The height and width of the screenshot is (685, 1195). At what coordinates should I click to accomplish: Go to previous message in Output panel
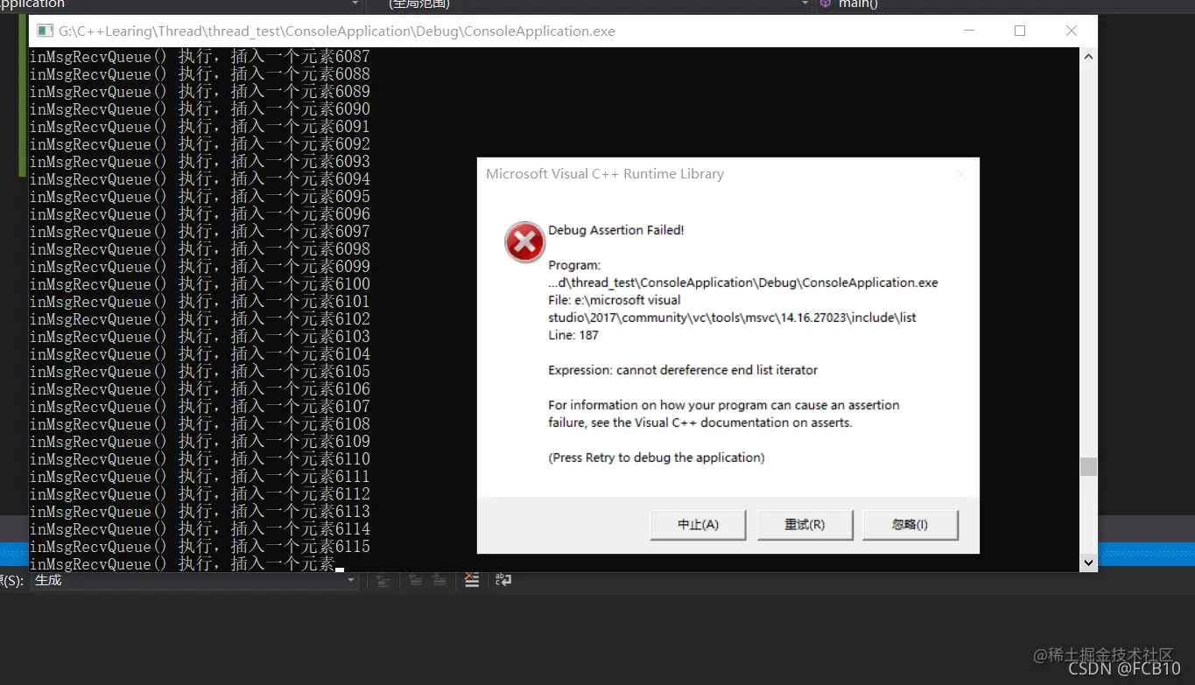(x=415, y=579)
